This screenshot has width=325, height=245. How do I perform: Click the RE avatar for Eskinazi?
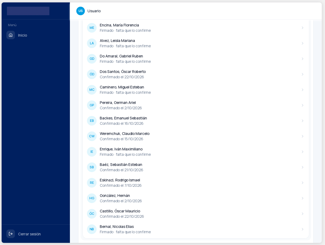pyautogui.click(x=92, y=183)
